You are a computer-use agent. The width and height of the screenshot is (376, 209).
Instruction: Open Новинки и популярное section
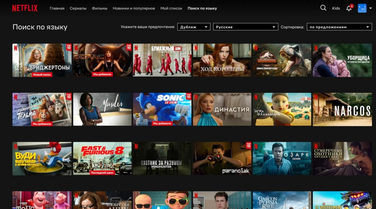click(134, 8)
